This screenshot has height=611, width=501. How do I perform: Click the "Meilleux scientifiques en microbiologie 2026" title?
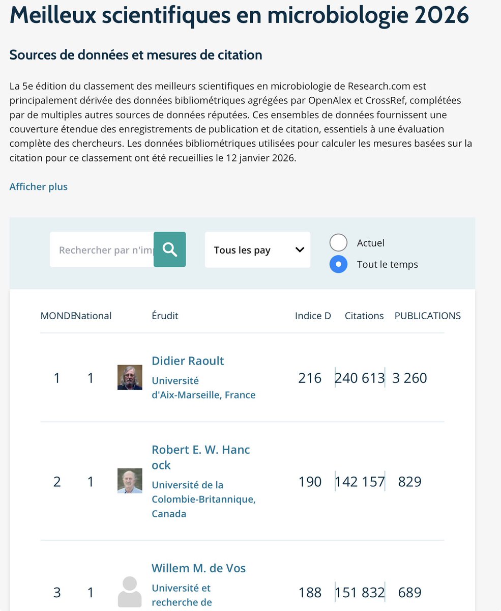[240, 16]
